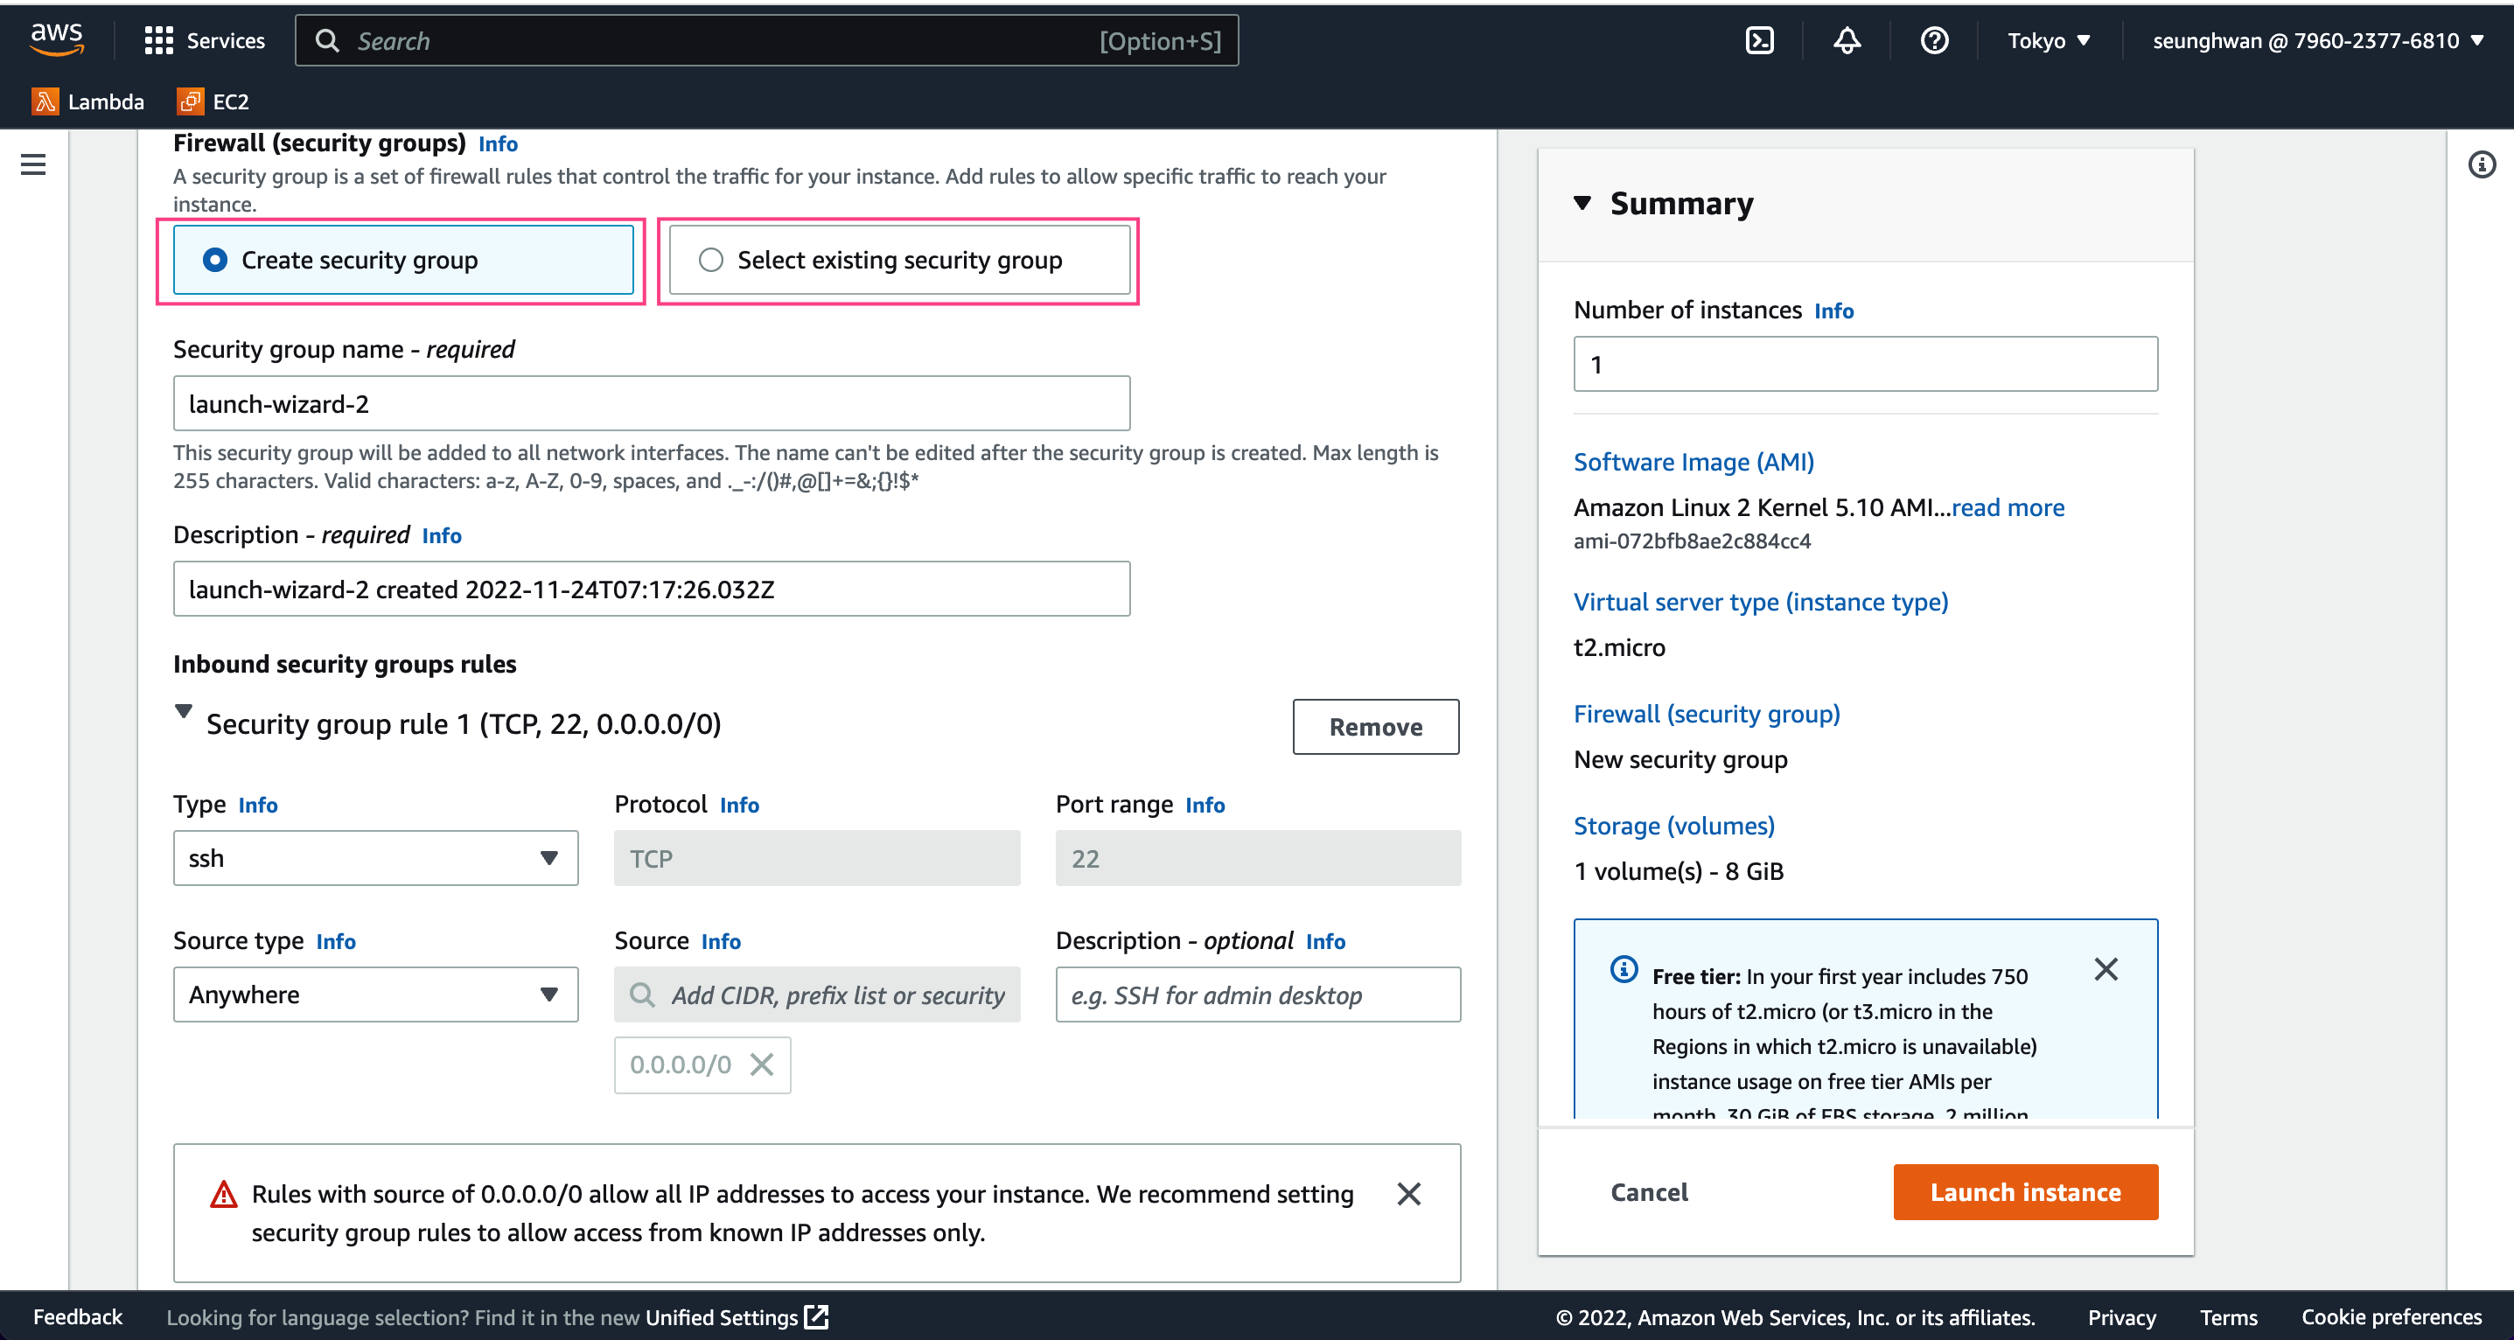This screenshot has width=2514, height=1340.
Task: Close the Free tier info box
Action: (2106, 969)
